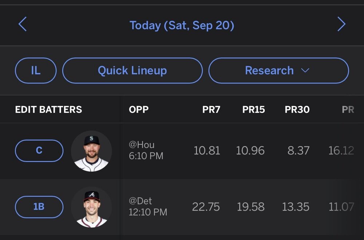Select the 22.75 PR7 value for first baseman
364x240 pixels.
pyautogui.click(x=206, y=207)
